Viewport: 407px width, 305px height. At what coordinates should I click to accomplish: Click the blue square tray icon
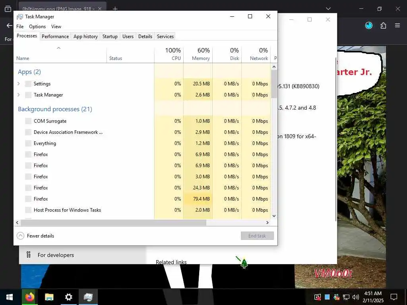pos(327,297)
